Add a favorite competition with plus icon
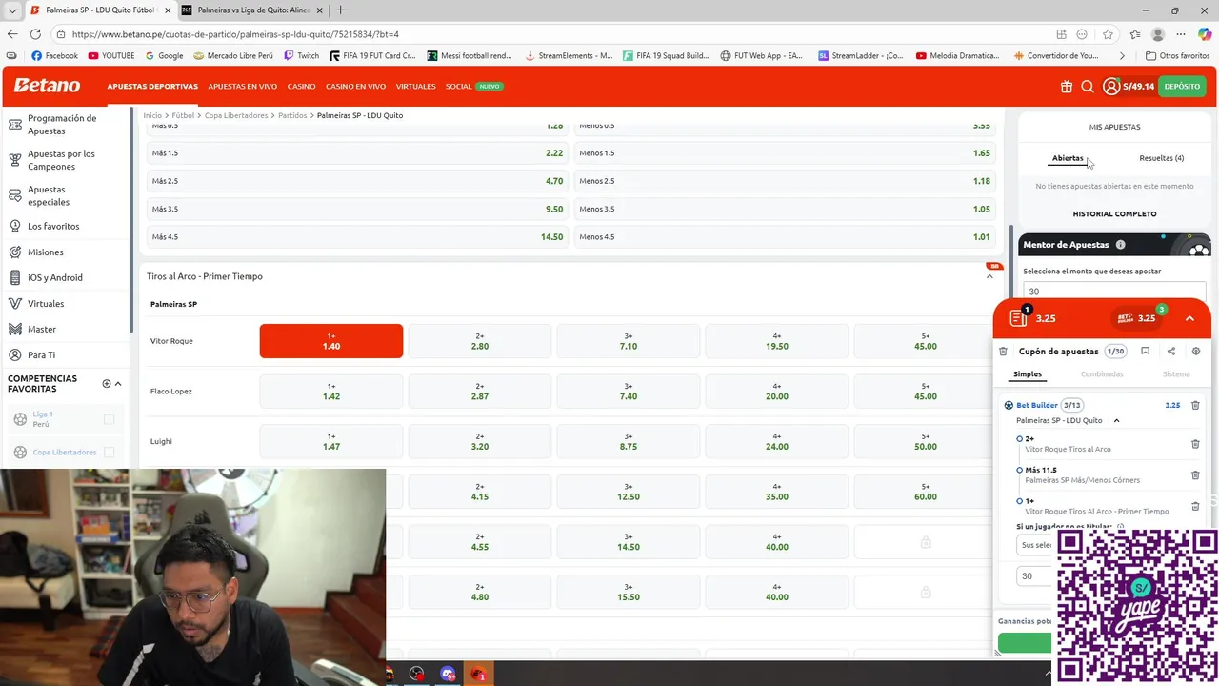This screenshot has height=686, width=1219. (x=107, y=384)
